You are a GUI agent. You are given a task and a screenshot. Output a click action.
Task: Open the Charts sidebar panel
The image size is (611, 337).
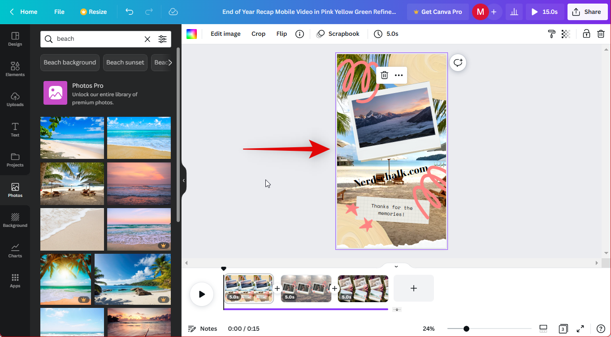click(x=15, y=250)
